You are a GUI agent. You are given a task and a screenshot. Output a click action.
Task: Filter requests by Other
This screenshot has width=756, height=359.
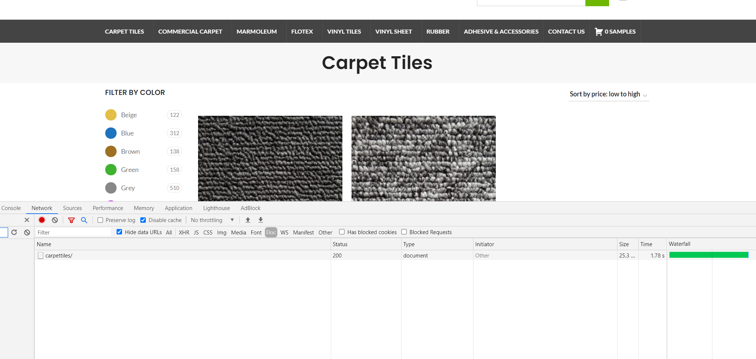325,232
